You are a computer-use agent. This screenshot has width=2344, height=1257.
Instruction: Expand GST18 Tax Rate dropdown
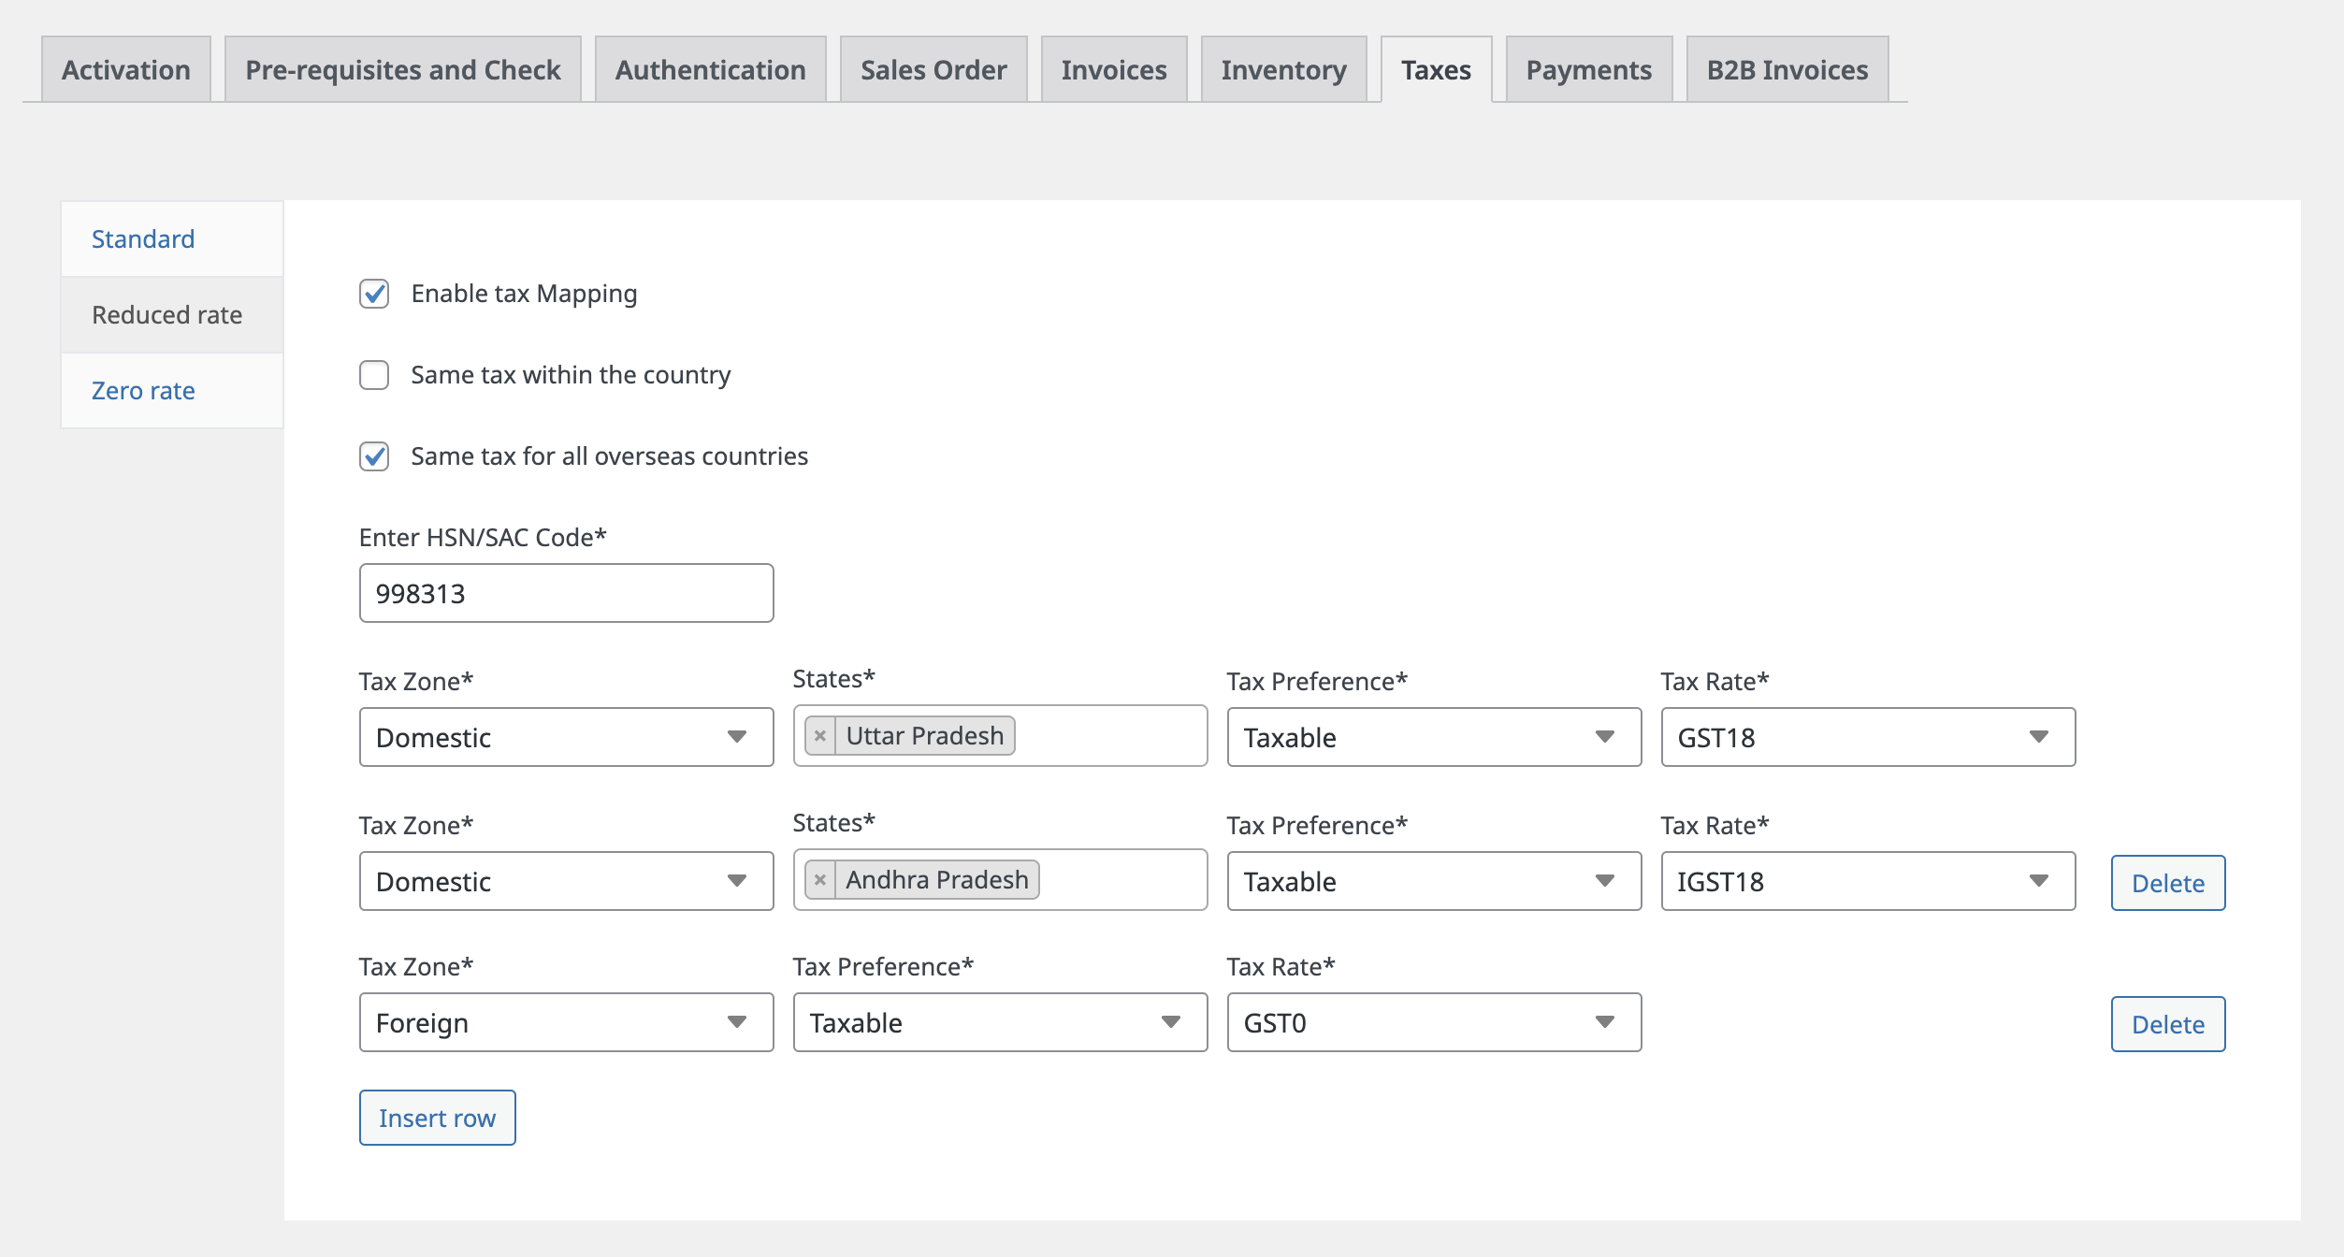pos(1867,737)
